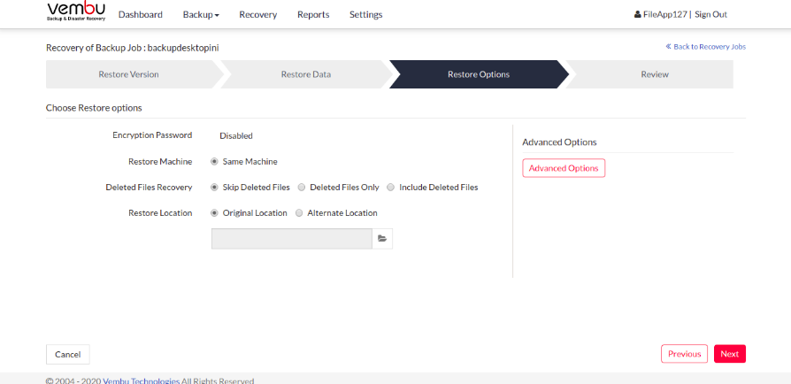Viewport: 791px width, 384px height.
Task: Select Skip Deleted Files option
Action: (214, 188)
